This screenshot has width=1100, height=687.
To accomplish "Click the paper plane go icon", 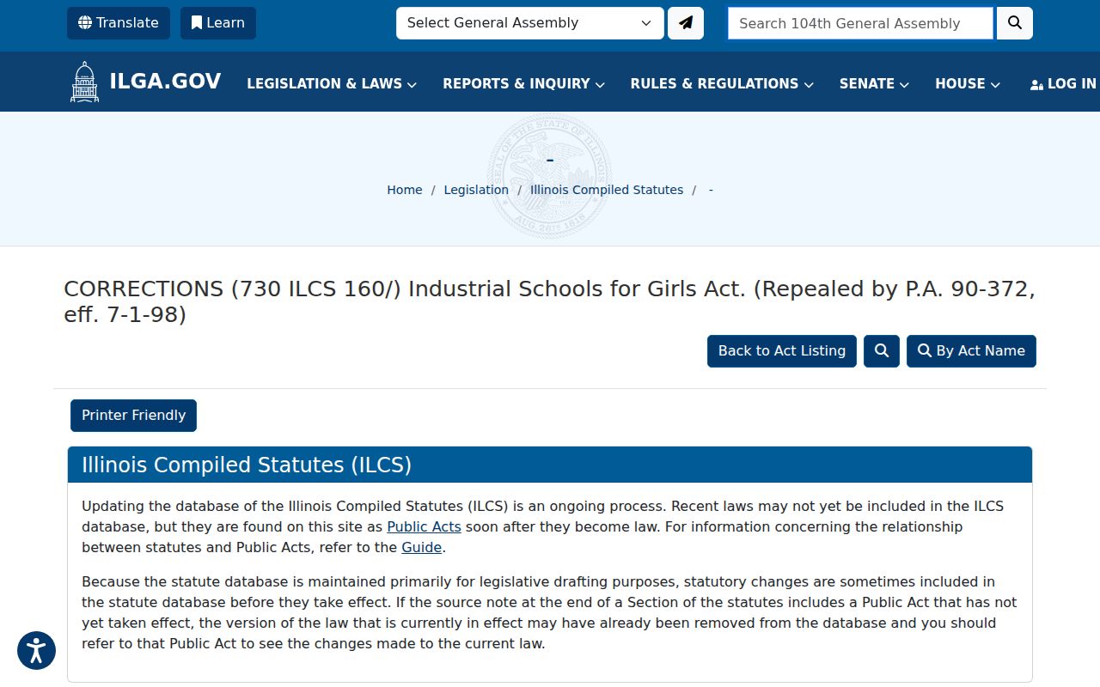I will [x=686, y=23].
